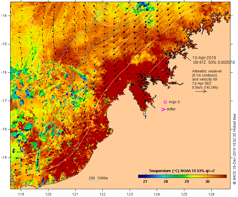
Task: Click the '-16' latitude axis label
Action: (4, 72)
